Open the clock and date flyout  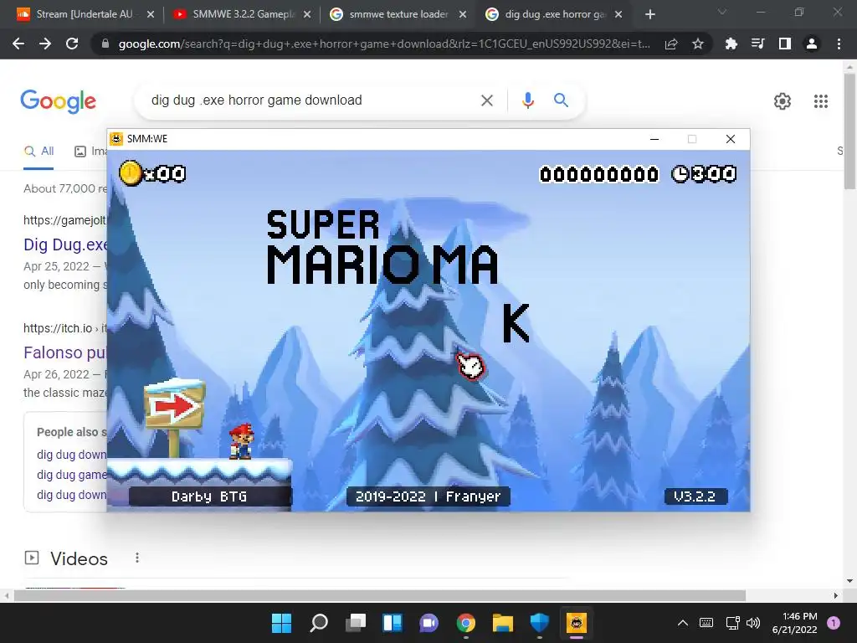(794, 623)
